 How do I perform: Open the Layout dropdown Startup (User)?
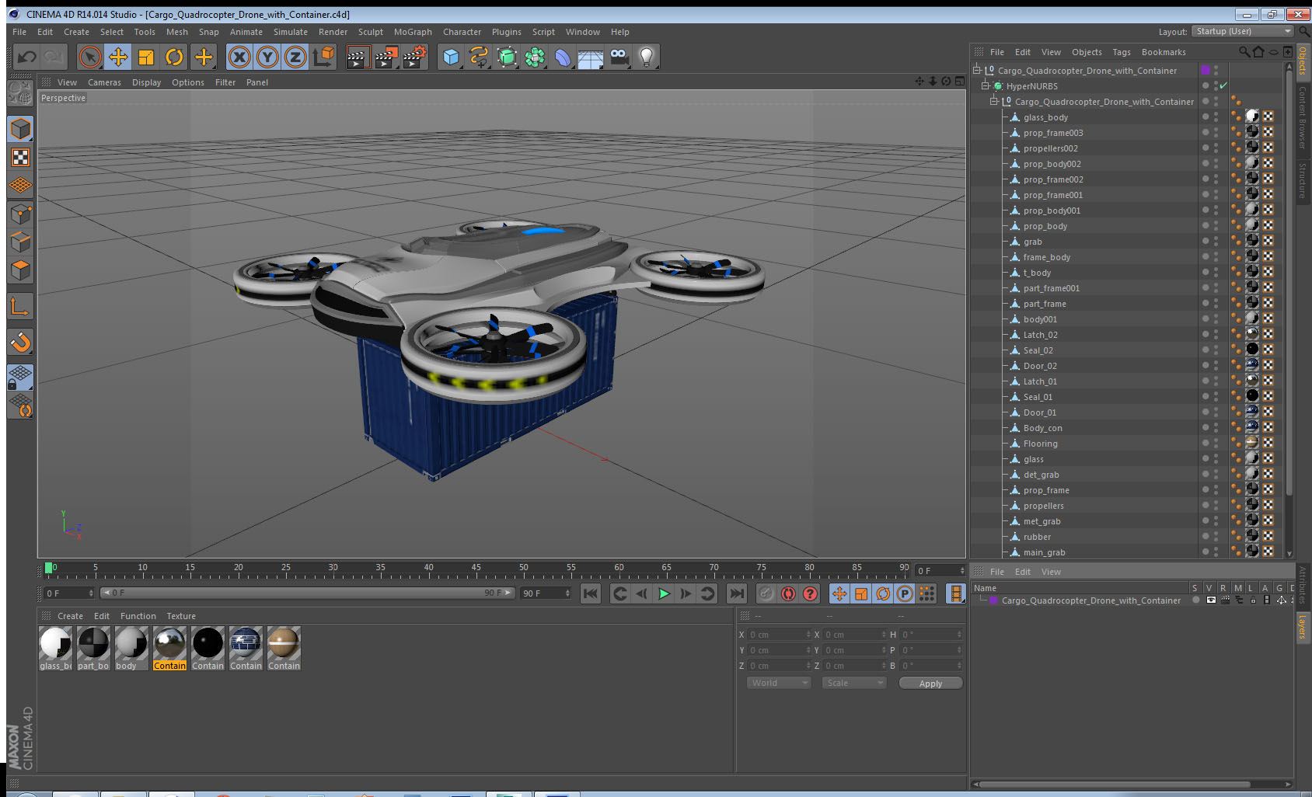(1243, 31)
